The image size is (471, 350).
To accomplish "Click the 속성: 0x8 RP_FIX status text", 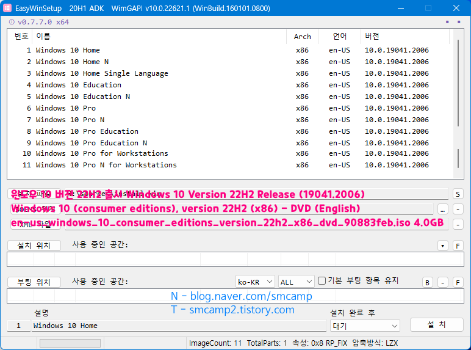I will click(320, 343).
